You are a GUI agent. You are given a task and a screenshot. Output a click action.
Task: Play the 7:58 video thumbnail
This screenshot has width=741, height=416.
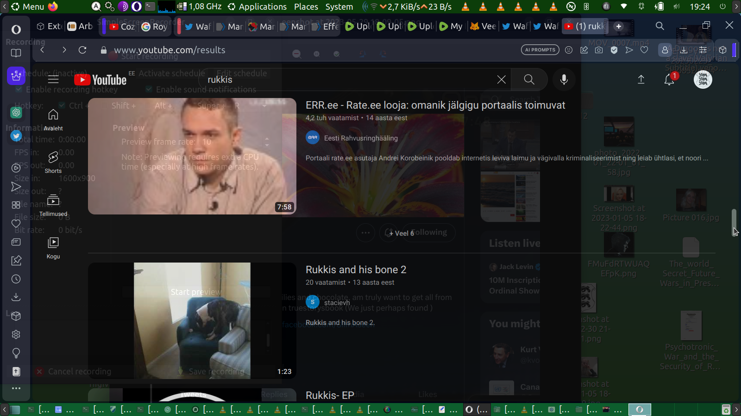point(192,156)
